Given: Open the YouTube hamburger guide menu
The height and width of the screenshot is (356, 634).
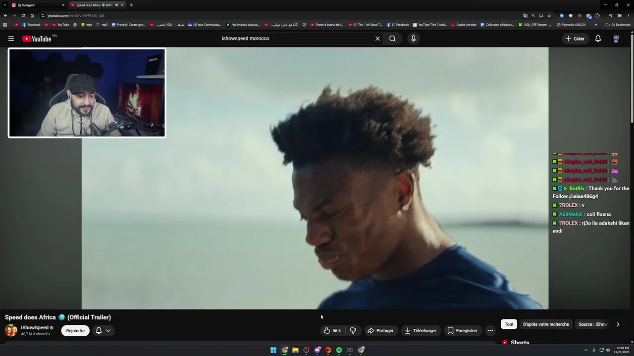Looking at the screenshot, I should [11, 39].
